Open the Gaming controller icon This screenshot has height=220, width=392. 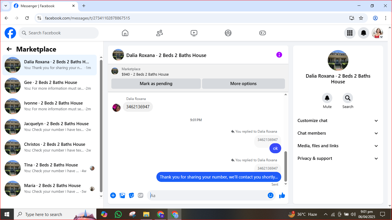coord(263,33)
